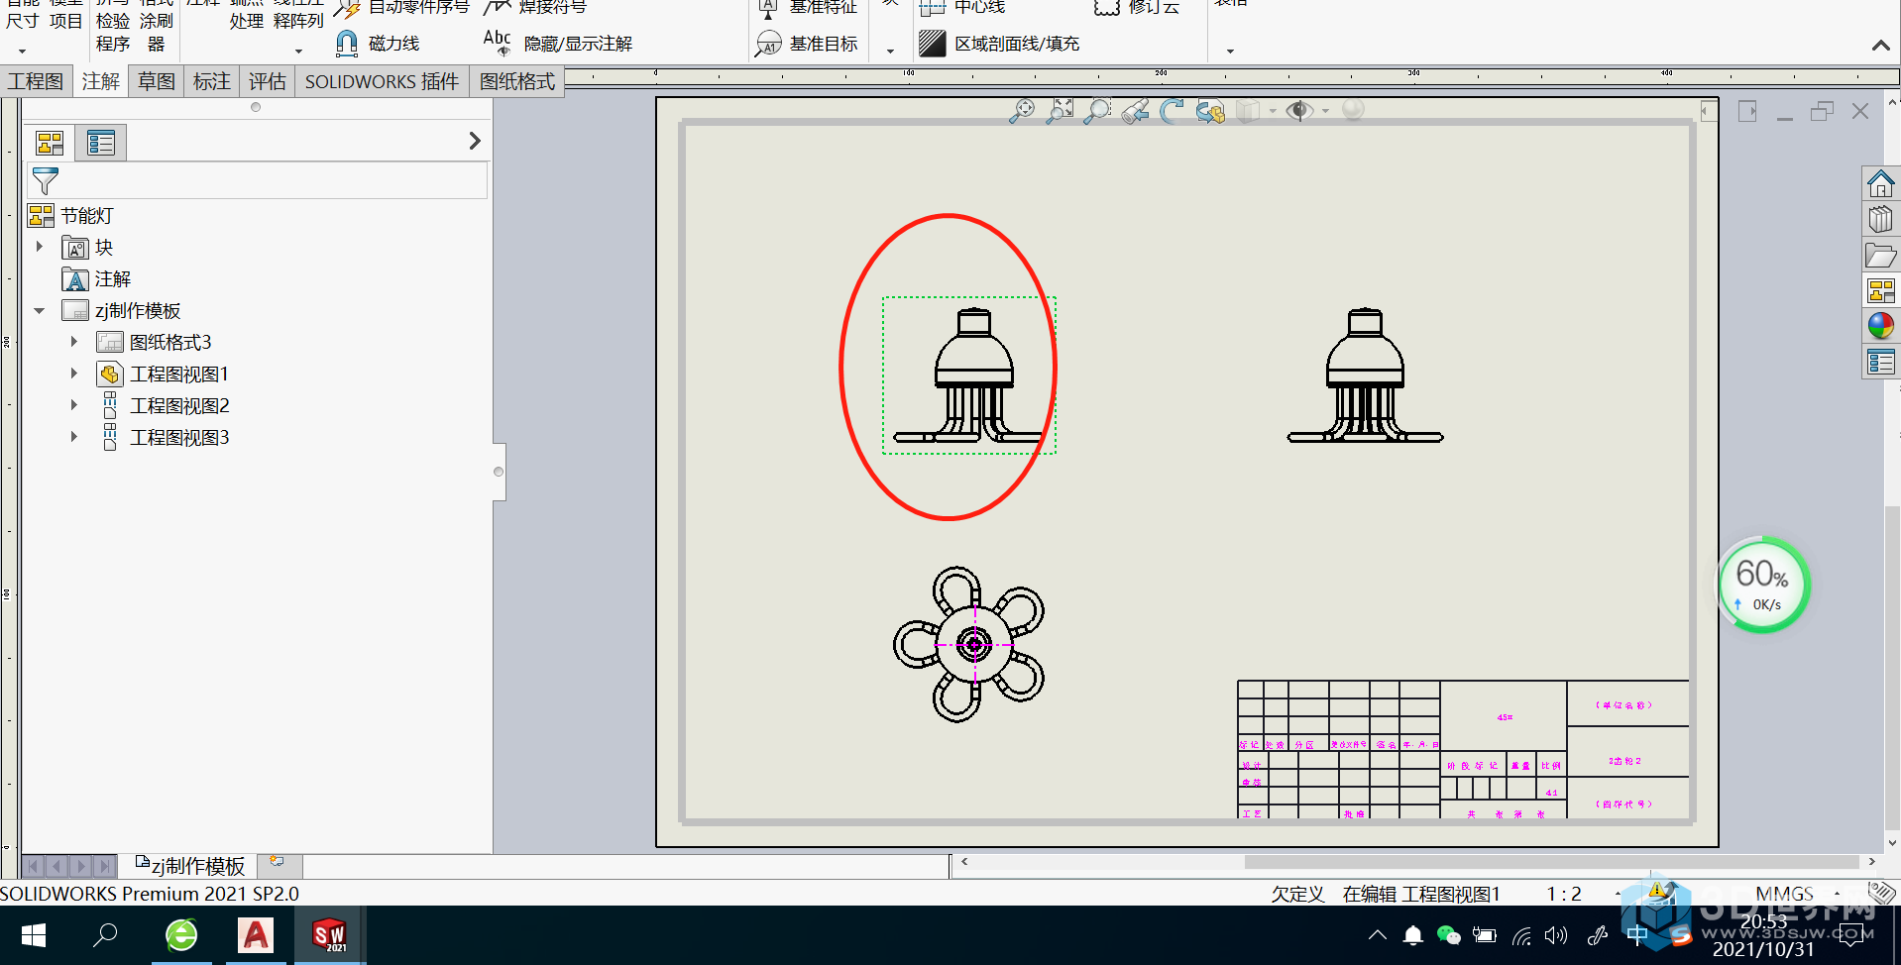
Task: Expand the 工程图视图1 node
Action: tap(74, 374)
